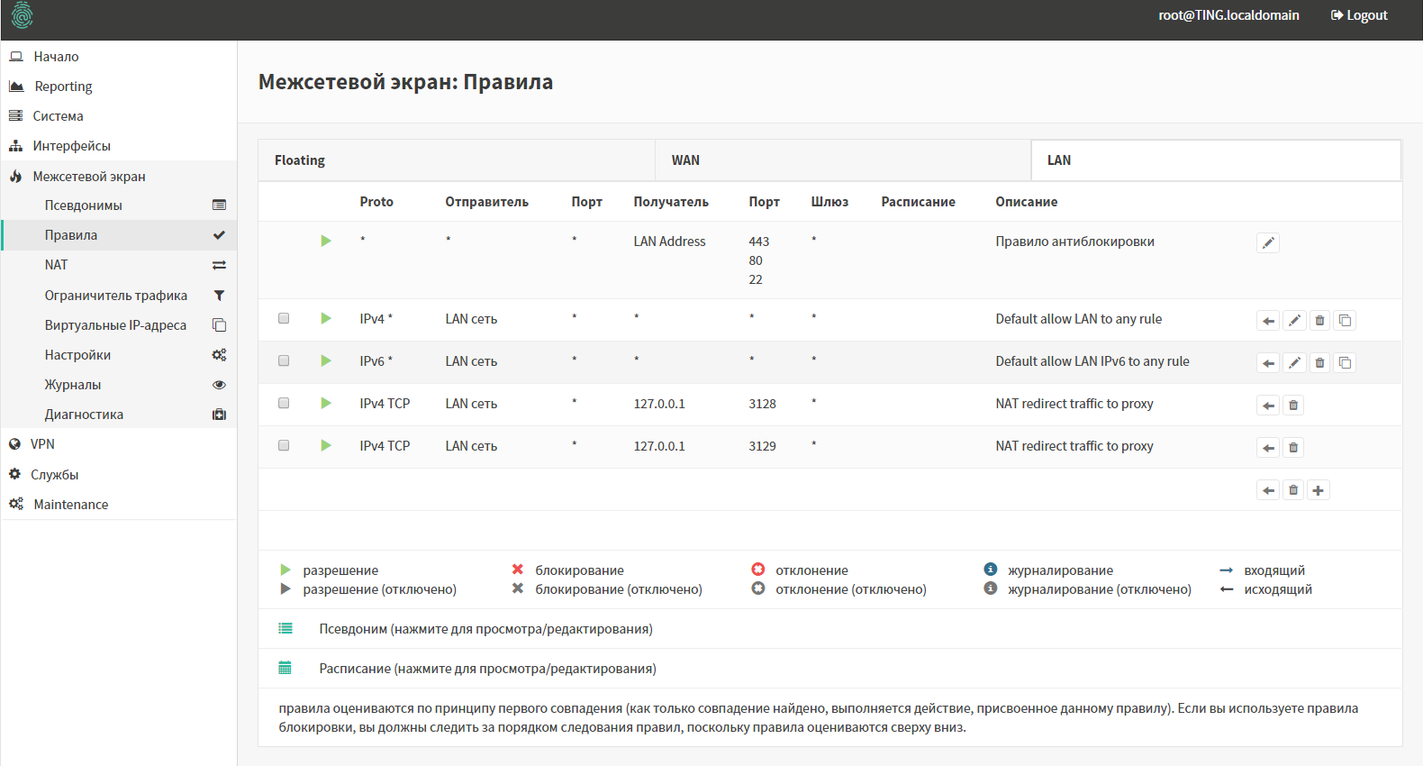The image size is (1423, 766).
Task: Expand the Система menu in the sidebar
Action: (x=58, y=116)
